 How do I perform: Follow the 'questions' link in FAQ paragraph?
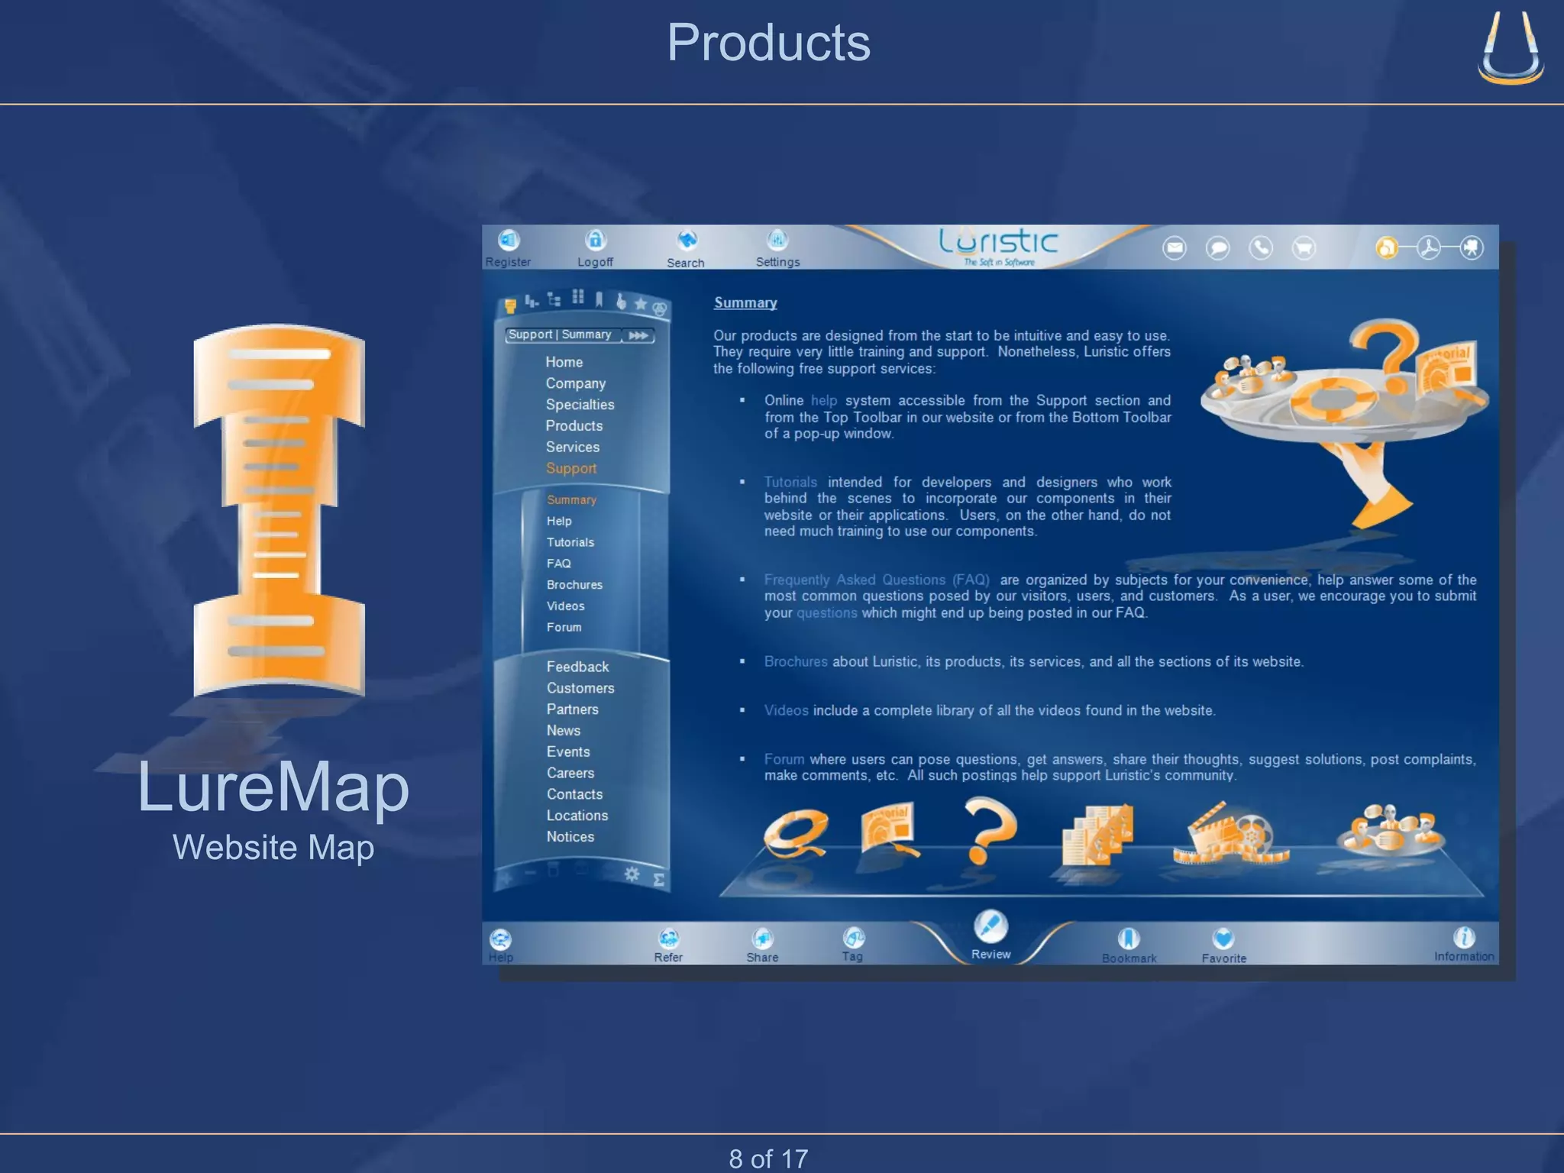click(x=827, y=613)
